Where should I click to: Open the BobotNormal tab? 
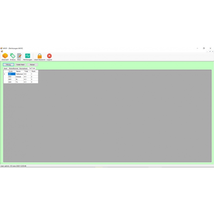(13, 68)
